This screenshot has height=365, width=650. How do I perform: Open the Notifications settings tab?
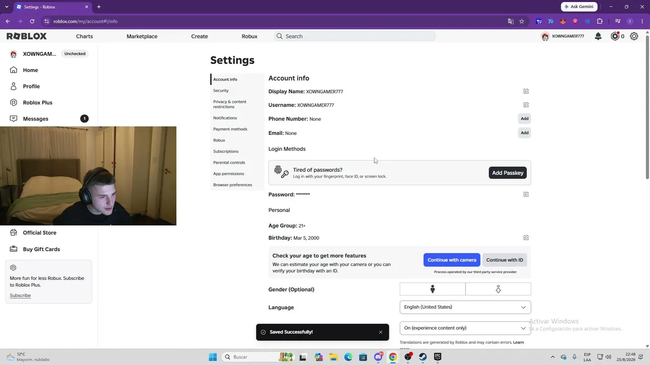(x=225, y=118)
